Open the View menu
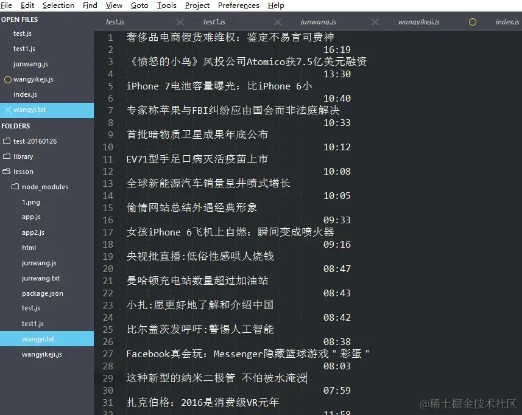 click(x=114, y=5)
